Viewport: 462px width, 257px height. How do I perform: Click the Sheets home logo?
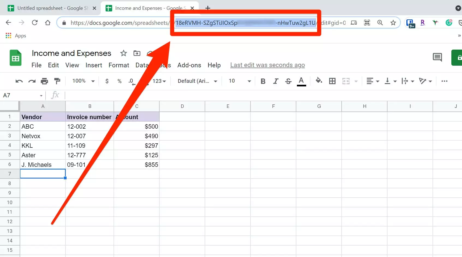click(16, 58)
